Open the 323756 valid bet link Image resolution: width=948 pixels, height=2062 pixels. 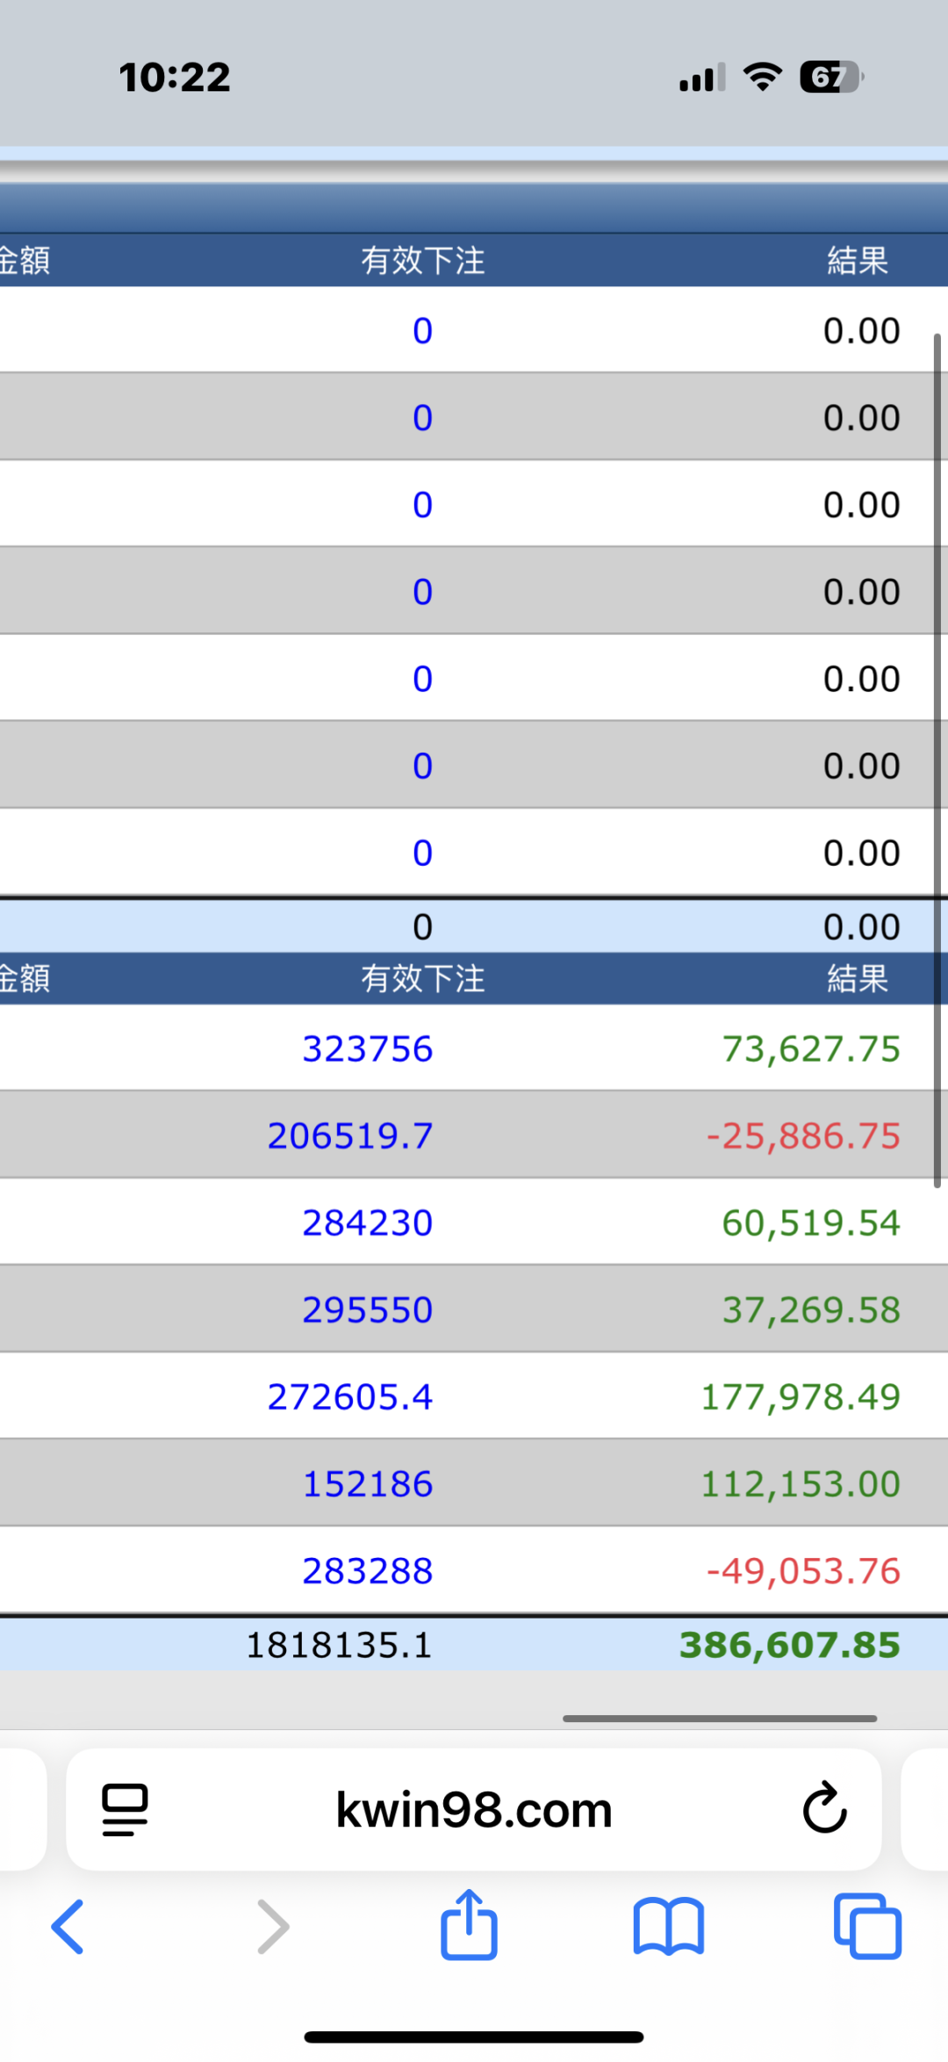(368, 1049)
